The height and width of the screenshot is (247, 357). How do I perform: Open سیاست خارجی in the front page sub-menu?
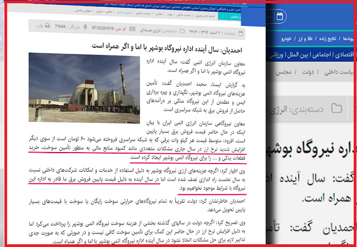143,13
